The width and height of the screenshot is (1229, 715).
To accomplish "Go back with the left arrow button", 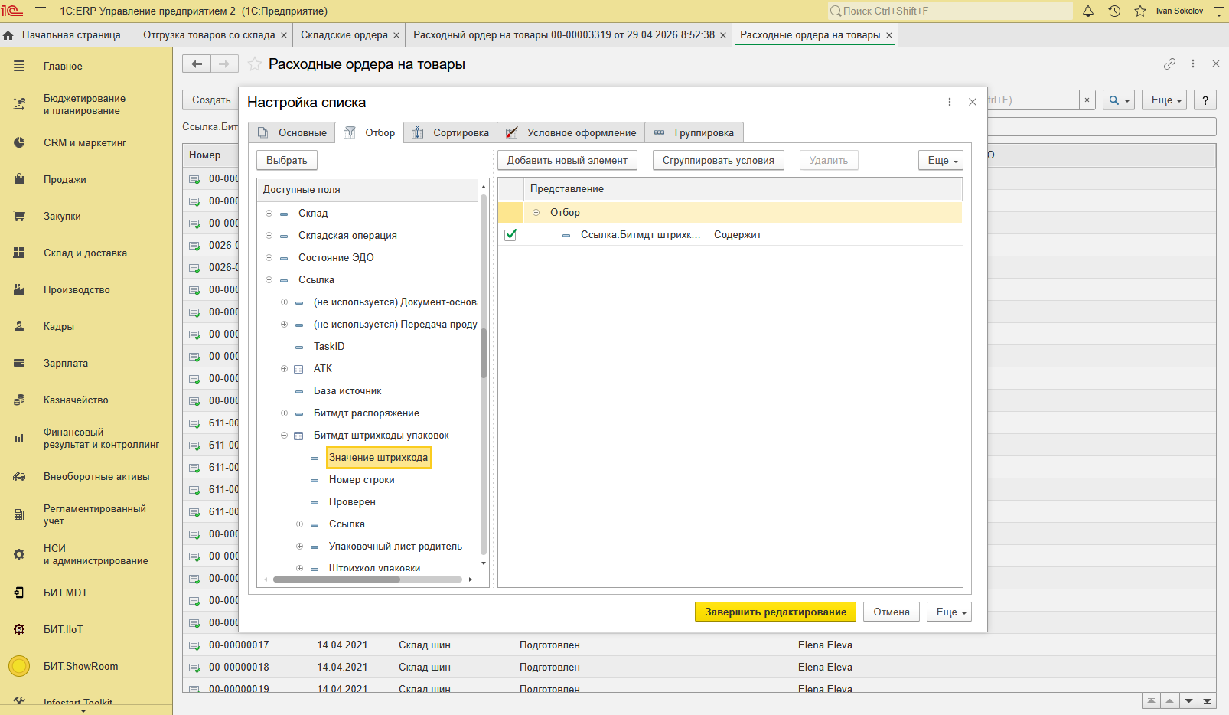I will [197, 64].
